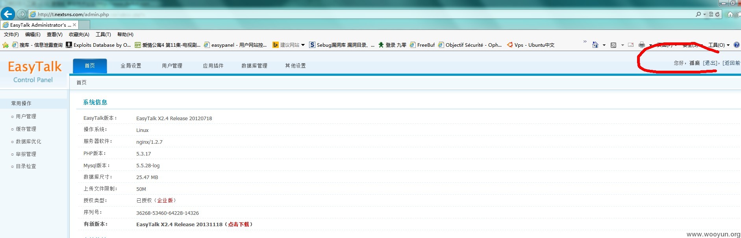Click the command bar Home icon
This screenshot has width=741, height=238.
[x=595, y=45]
